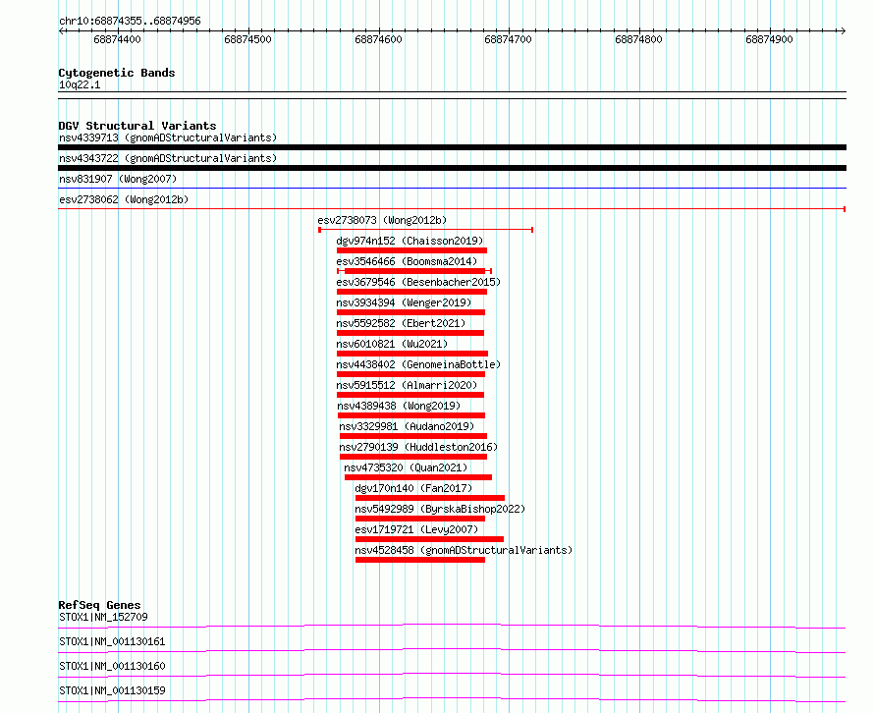874x713 pixels.
Task: Click ruler position 68874900
Action: [x=769, y=39]
